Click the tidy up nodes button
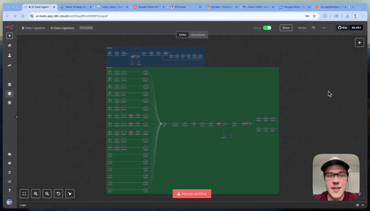Image resolution: width=370 pixels, height=211 pixels. point(70,193)
